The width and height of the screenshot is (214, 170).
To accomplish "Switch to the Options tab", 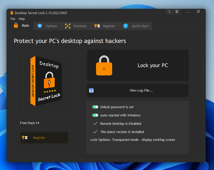I will [47, 26].
